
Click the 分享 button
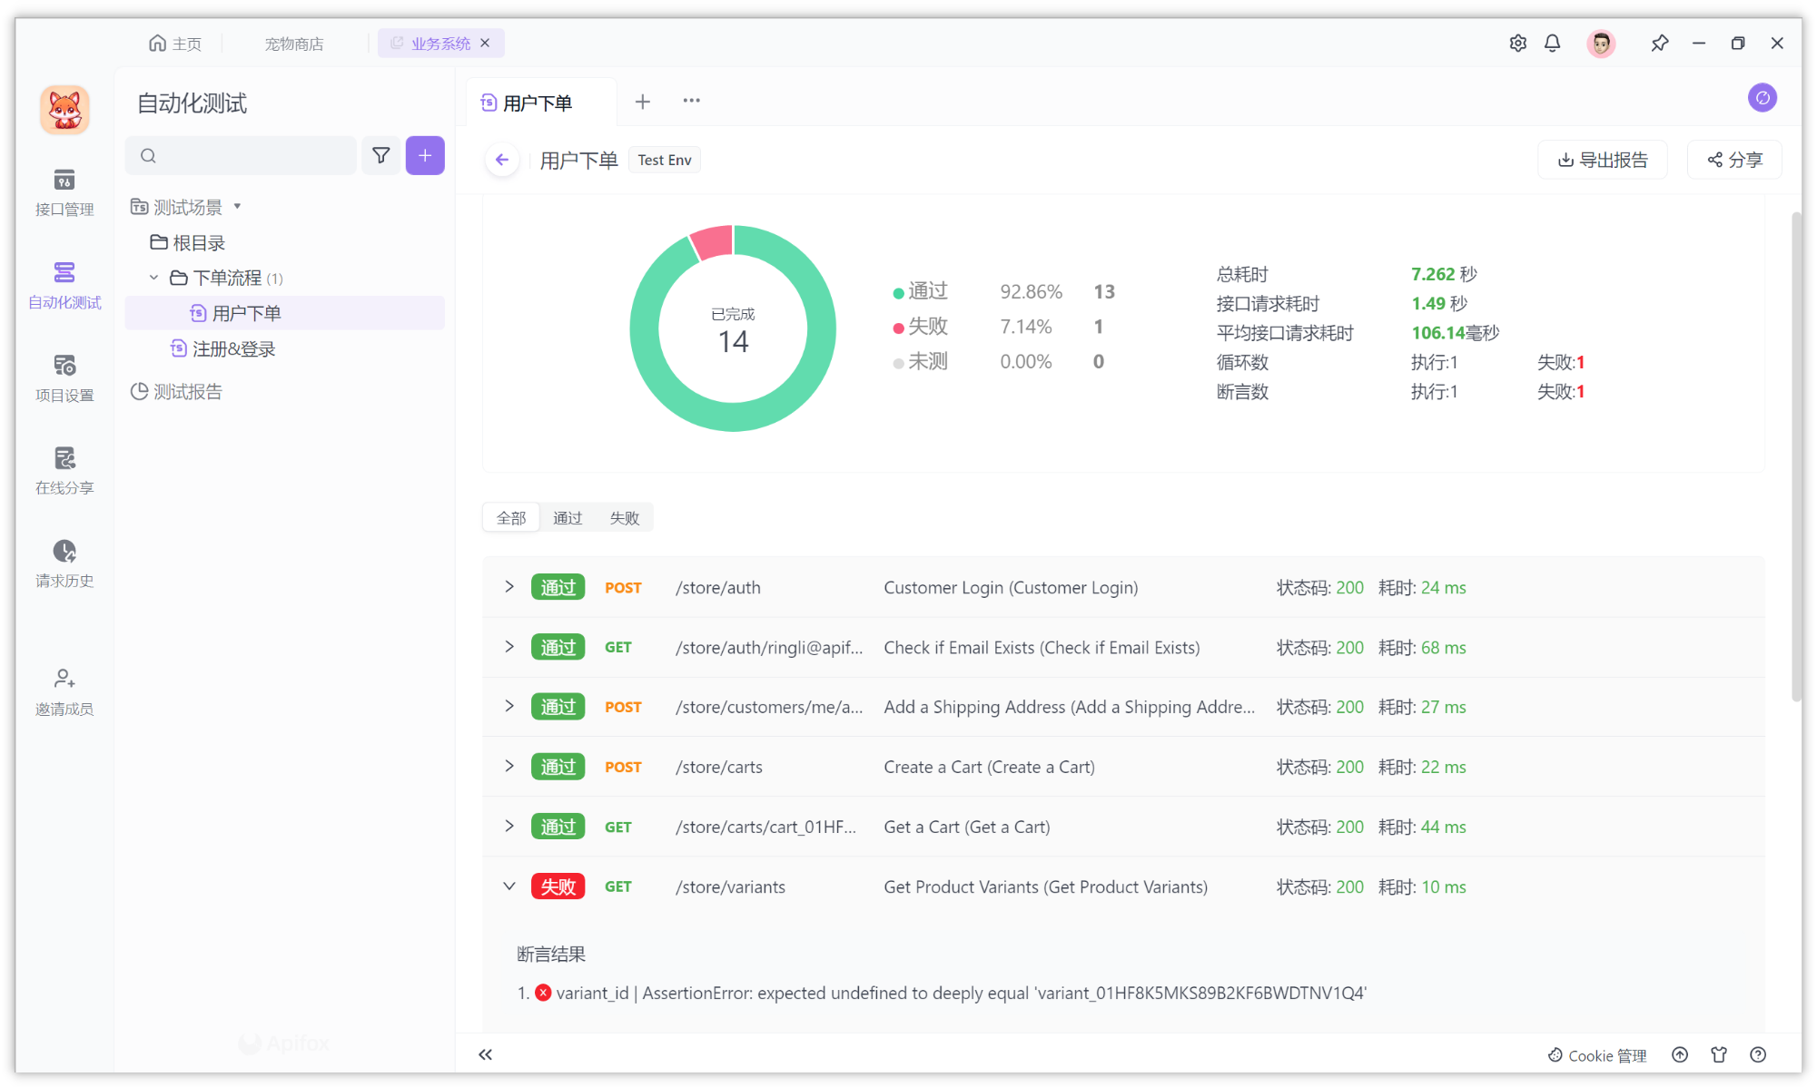tap(1733, 159)
